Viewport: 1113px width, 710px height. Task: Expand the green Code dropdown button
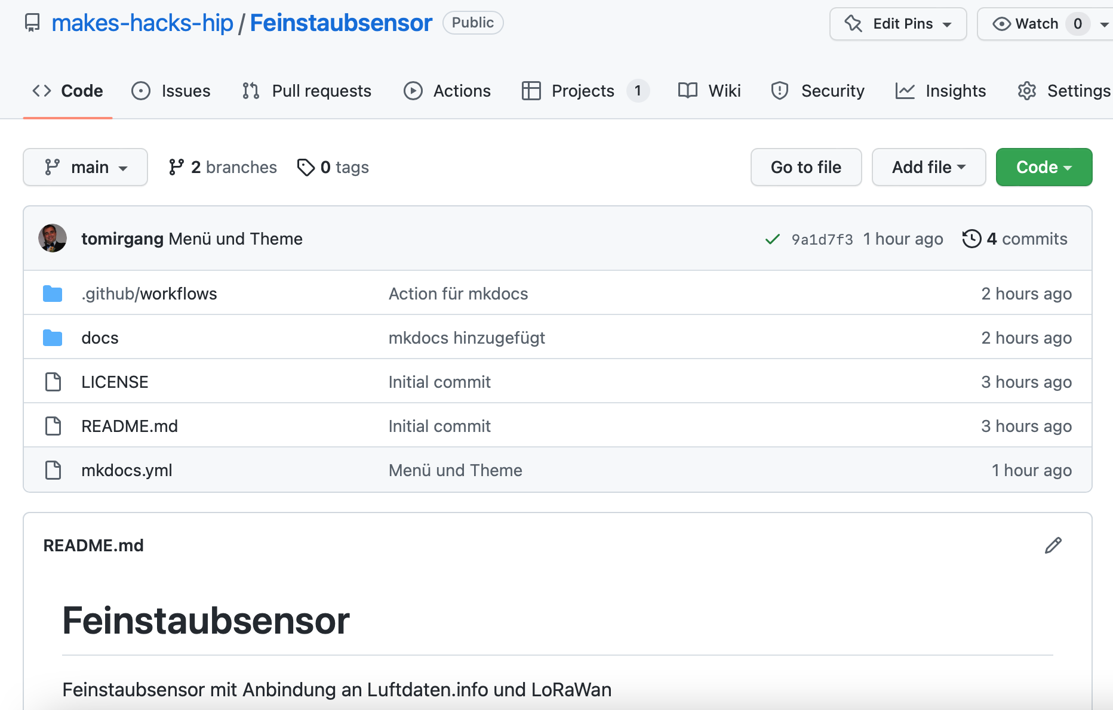tap(1044, 167)
